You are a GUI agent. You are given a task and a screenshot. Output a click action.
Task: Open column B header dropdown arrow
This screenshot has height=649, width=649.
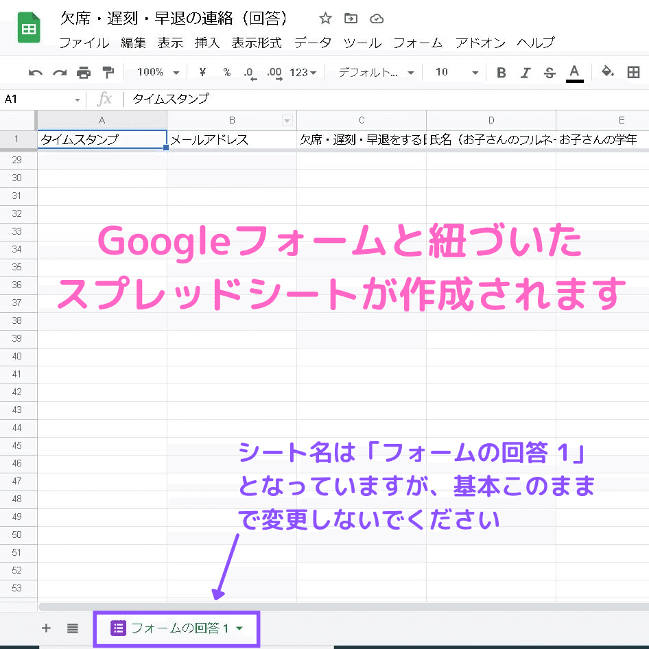(287, 121)
